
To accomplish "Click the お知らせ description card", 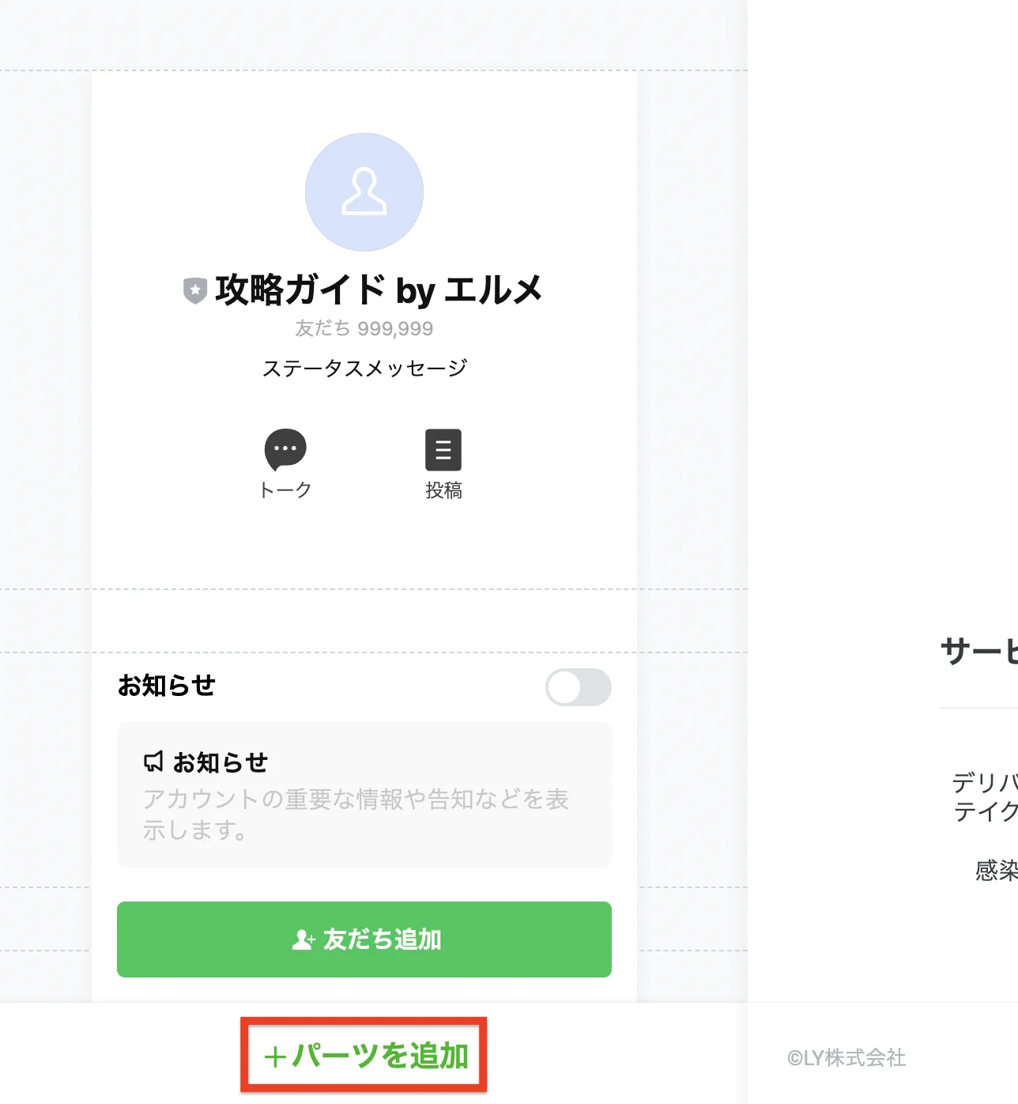I will point(364,795).
